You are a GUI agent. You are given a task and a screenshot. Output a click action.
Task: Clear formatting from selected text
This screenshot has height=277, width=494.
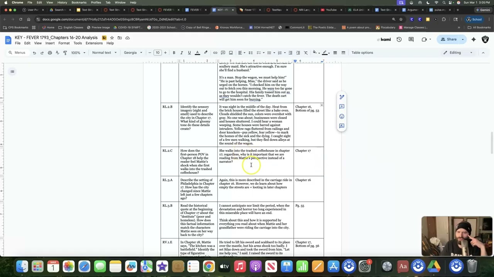pyautogui.click(x=306, y=53)
